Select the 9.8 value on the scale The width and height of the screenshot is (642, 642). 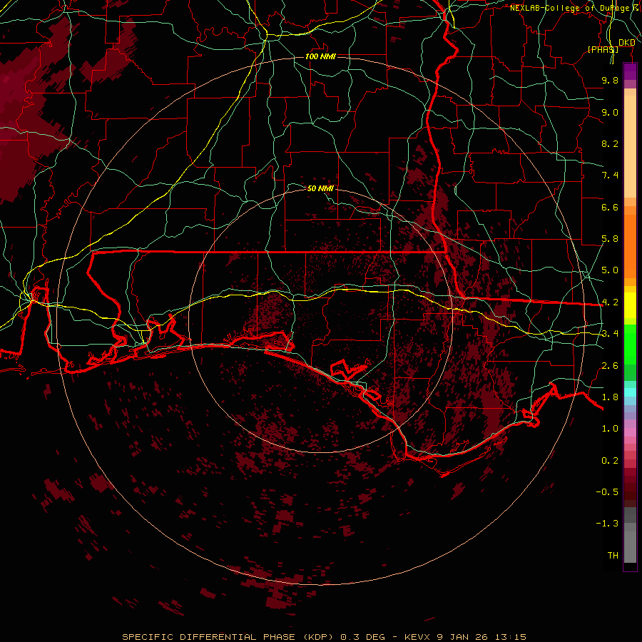(610, 80)
